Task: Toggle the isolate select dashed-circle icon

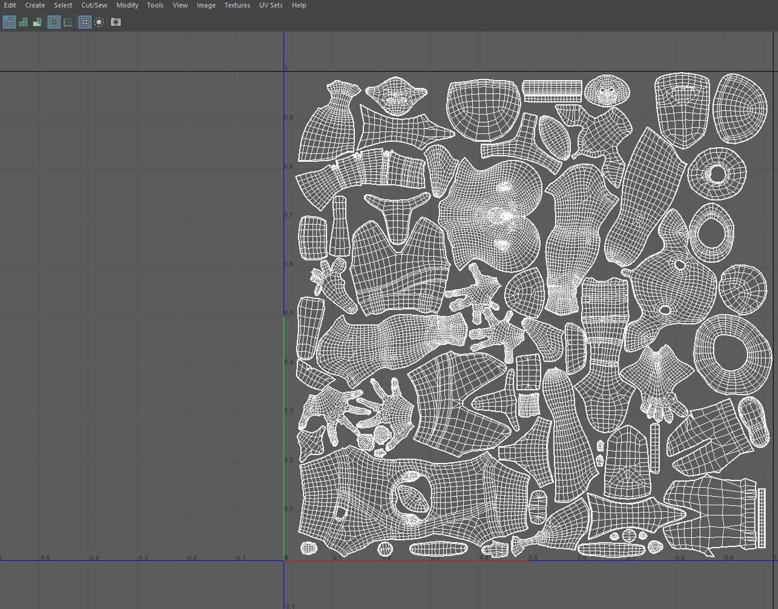Action: coord(99,22)
